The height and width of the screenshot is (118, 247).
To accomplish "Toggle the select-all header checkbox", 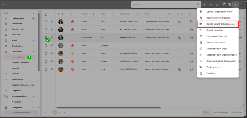I will tap(46, 14).
